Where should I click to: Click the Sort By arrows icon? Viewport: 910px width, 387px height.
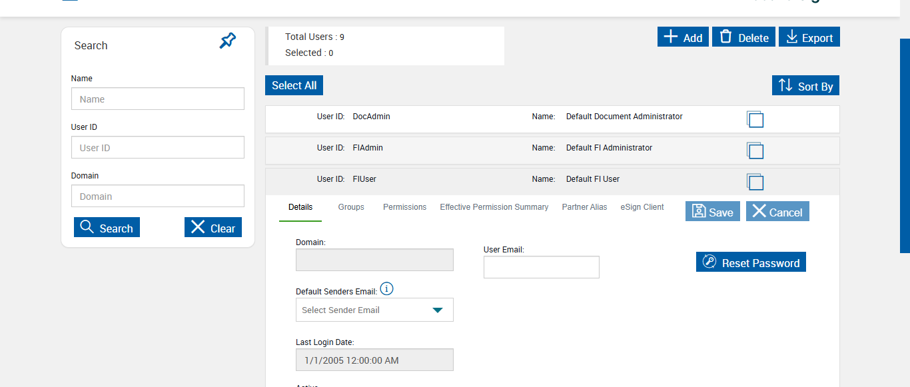[785, 85]
